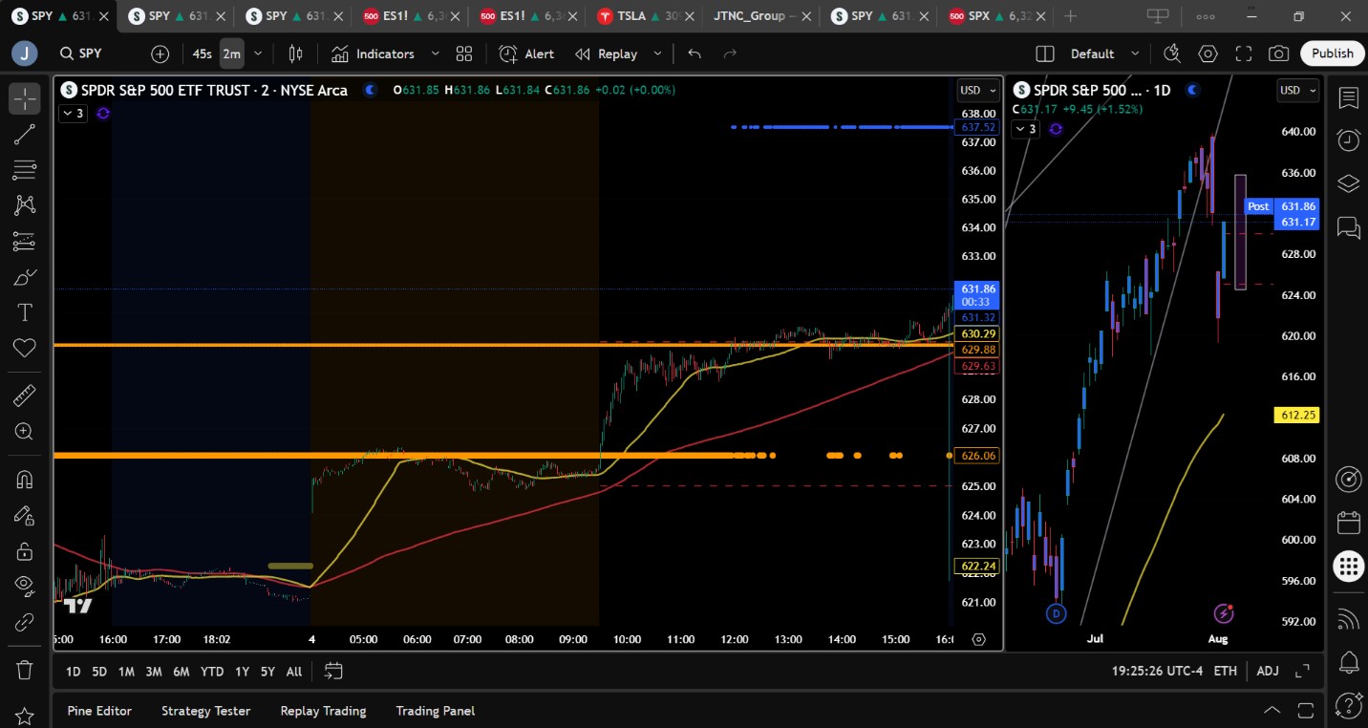The image size is (1368, 728).
Task: Select the crosshair cursor tool
Action: pos(25,98)
